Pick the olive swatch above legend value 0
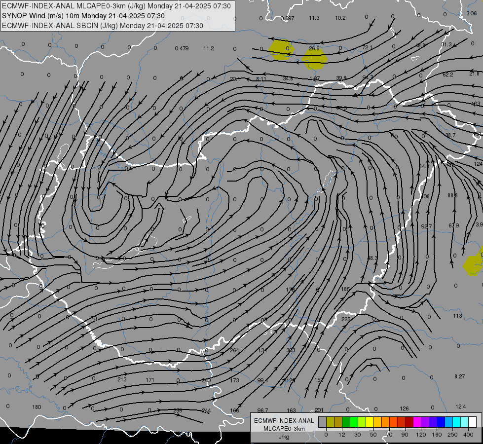Image resolution: width=483 pixels, height=444 pixels. coord(330,422)
